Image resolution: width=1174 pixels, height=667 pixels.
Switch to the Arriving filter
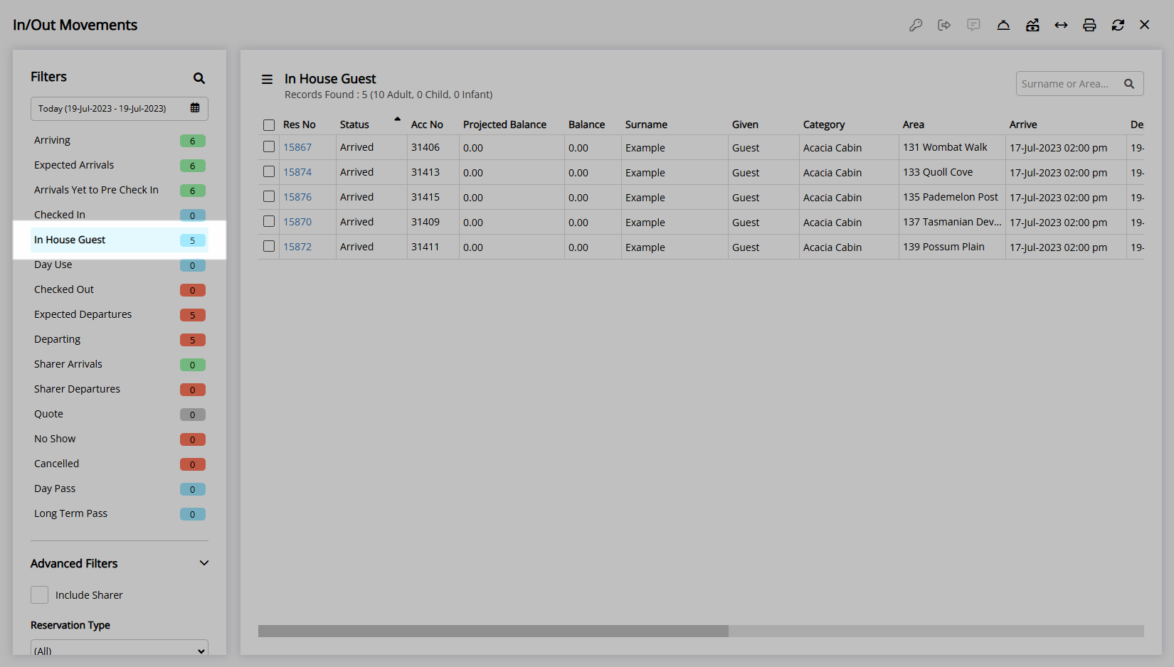point(53,140)
